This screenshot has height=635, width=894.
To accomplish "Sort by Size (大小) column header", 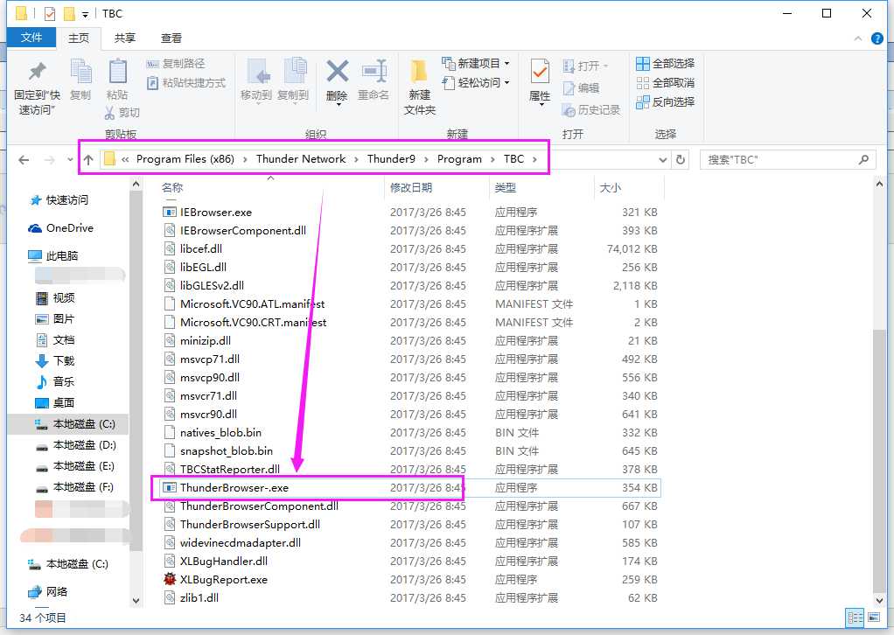I will (629, 187).
